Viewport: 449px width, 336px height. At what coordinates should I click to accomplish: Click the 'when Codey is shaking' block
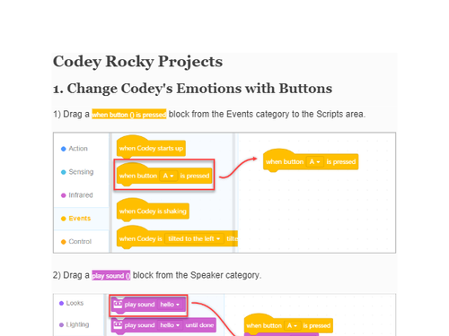click(153, 210)
